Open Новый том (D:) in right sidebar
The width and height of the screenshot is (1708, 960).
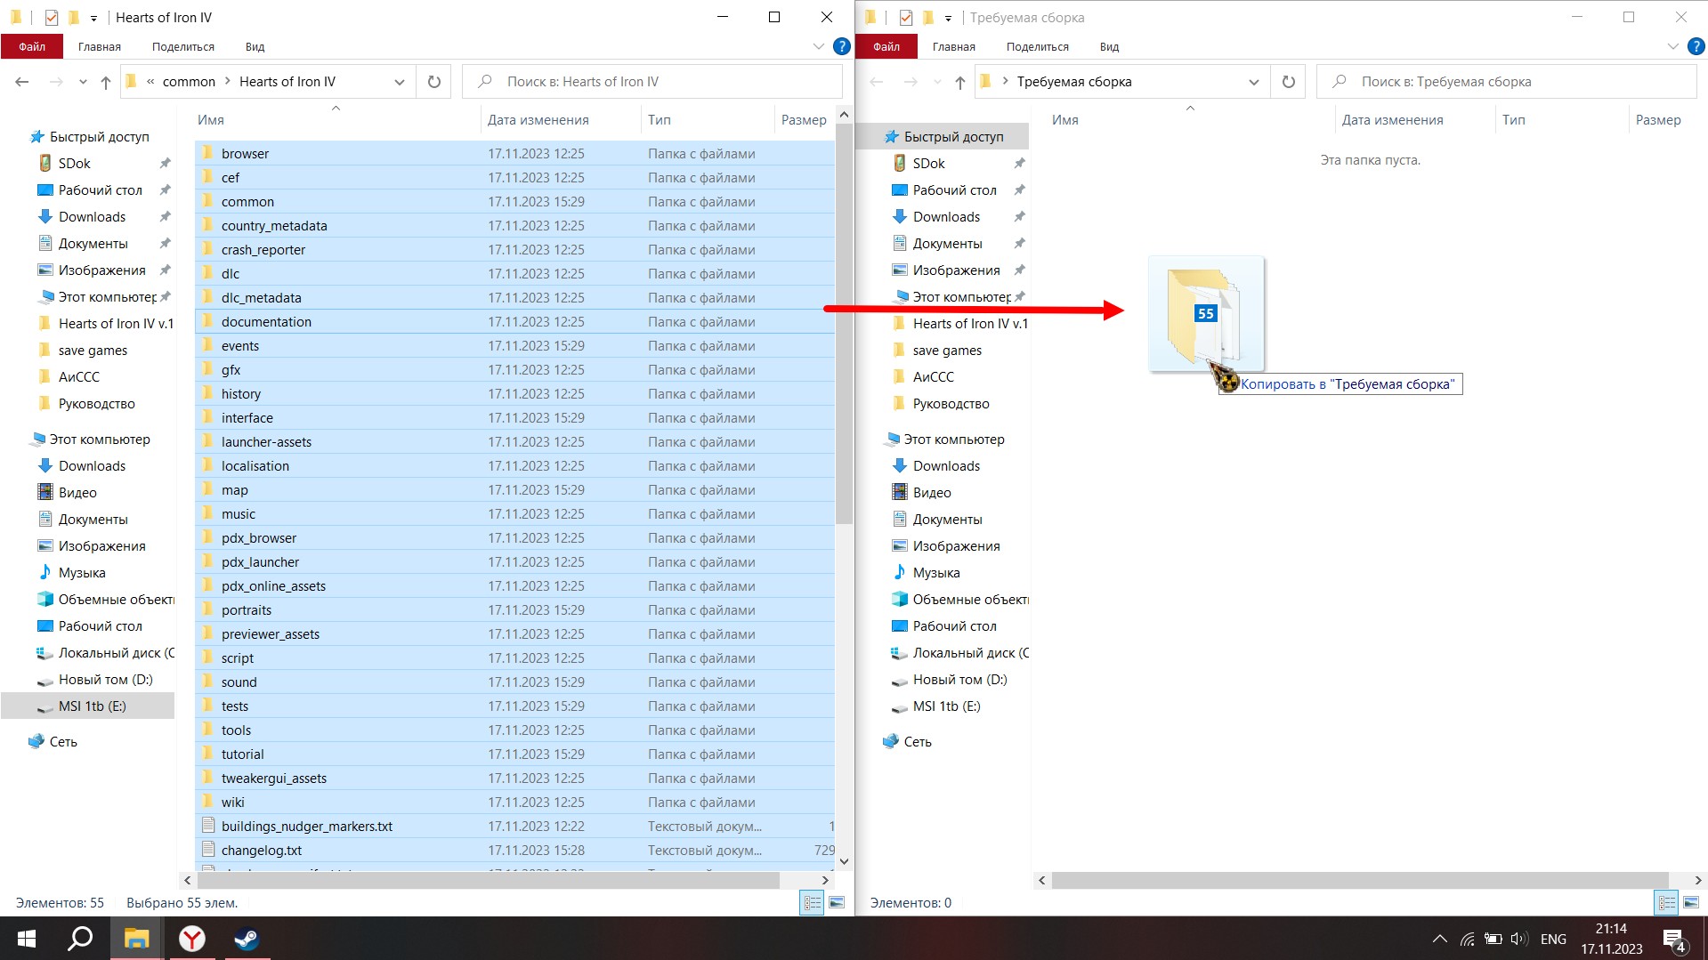tap(960, 680)
